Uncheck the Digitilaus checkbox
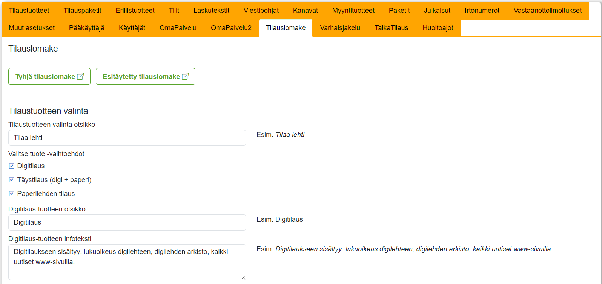Viewport: 602px width, 284px height. click(12, 166)
